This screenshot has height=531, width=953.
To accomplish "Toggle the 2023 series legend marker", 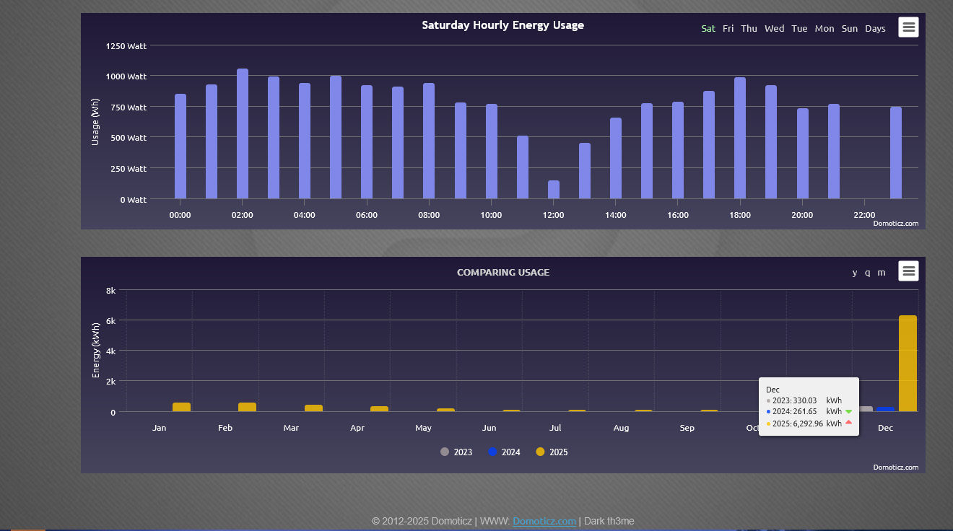I will pos(445,452).
